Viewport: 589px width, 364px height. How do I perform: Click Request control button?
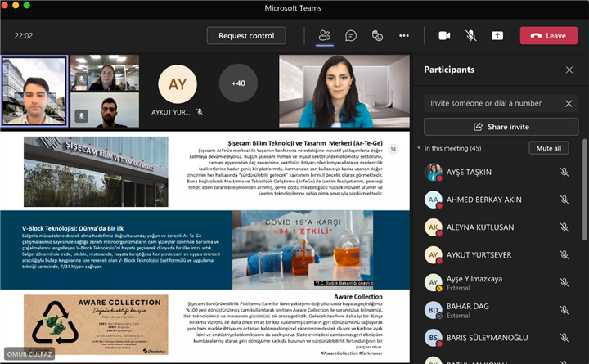tap(246, 36)
